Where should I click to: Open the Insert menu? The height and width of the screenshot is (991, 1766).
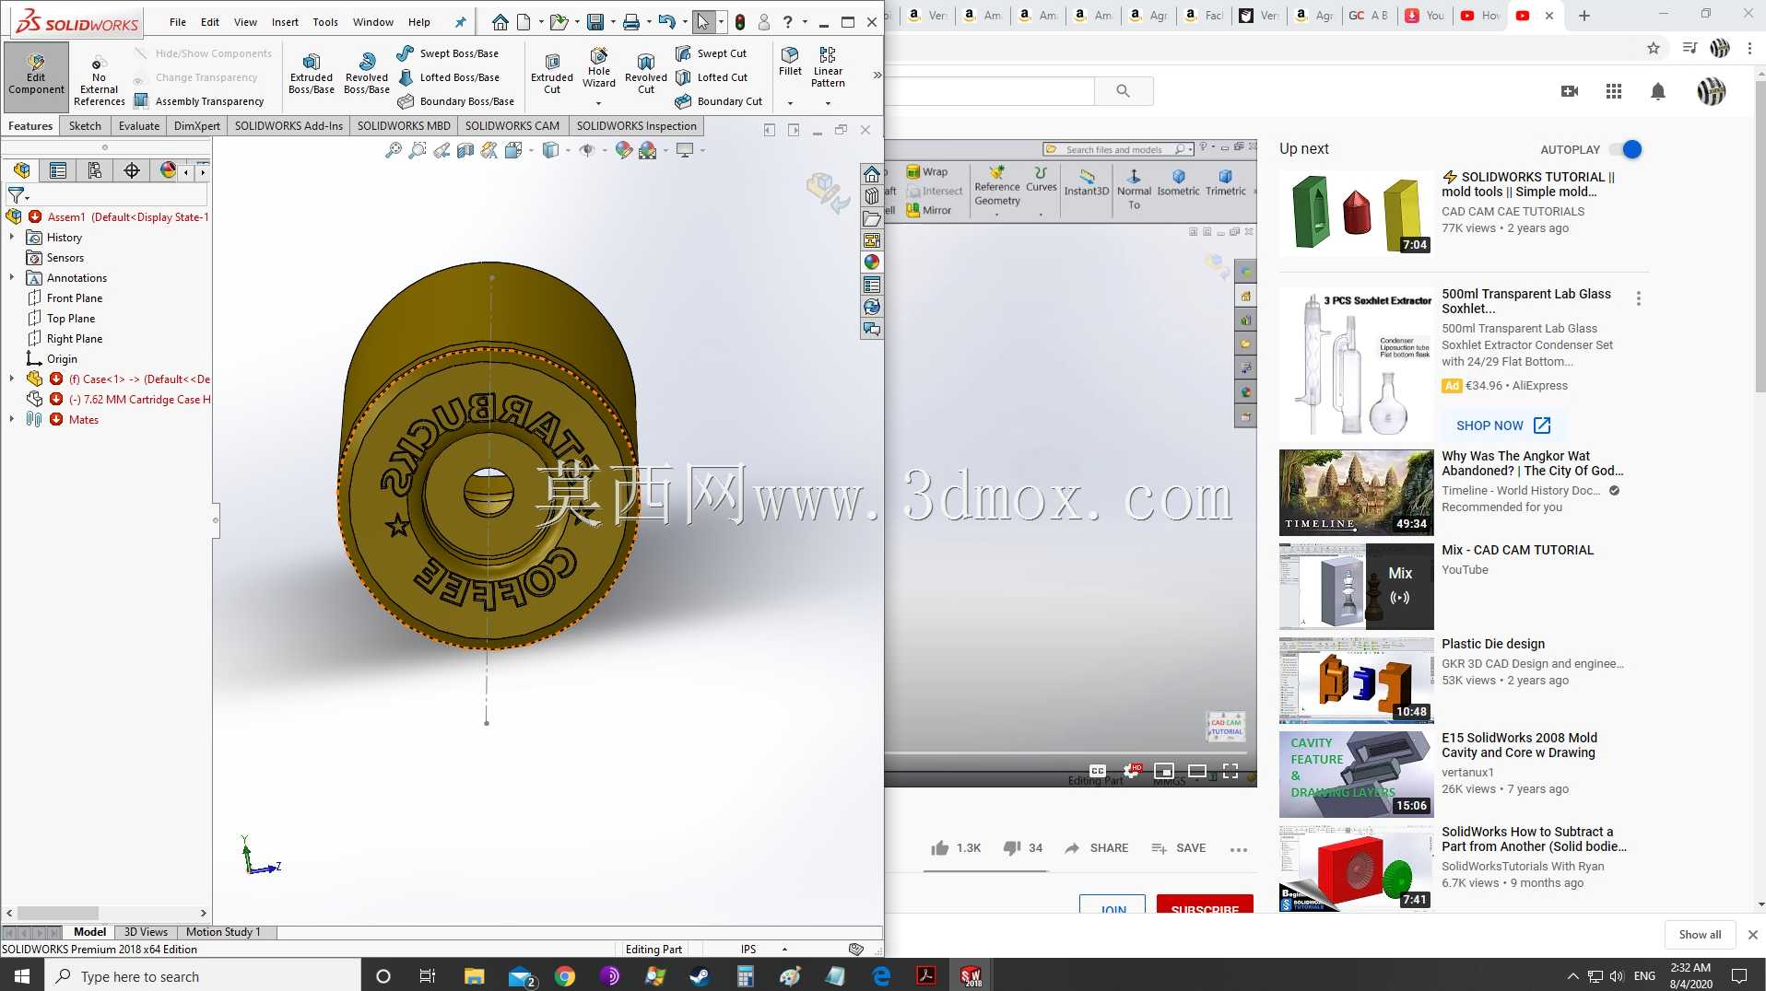tap(285, 22)
